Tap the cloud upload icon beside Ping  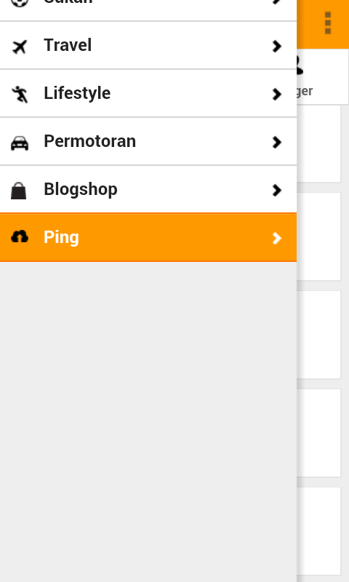tap(20, 236)
